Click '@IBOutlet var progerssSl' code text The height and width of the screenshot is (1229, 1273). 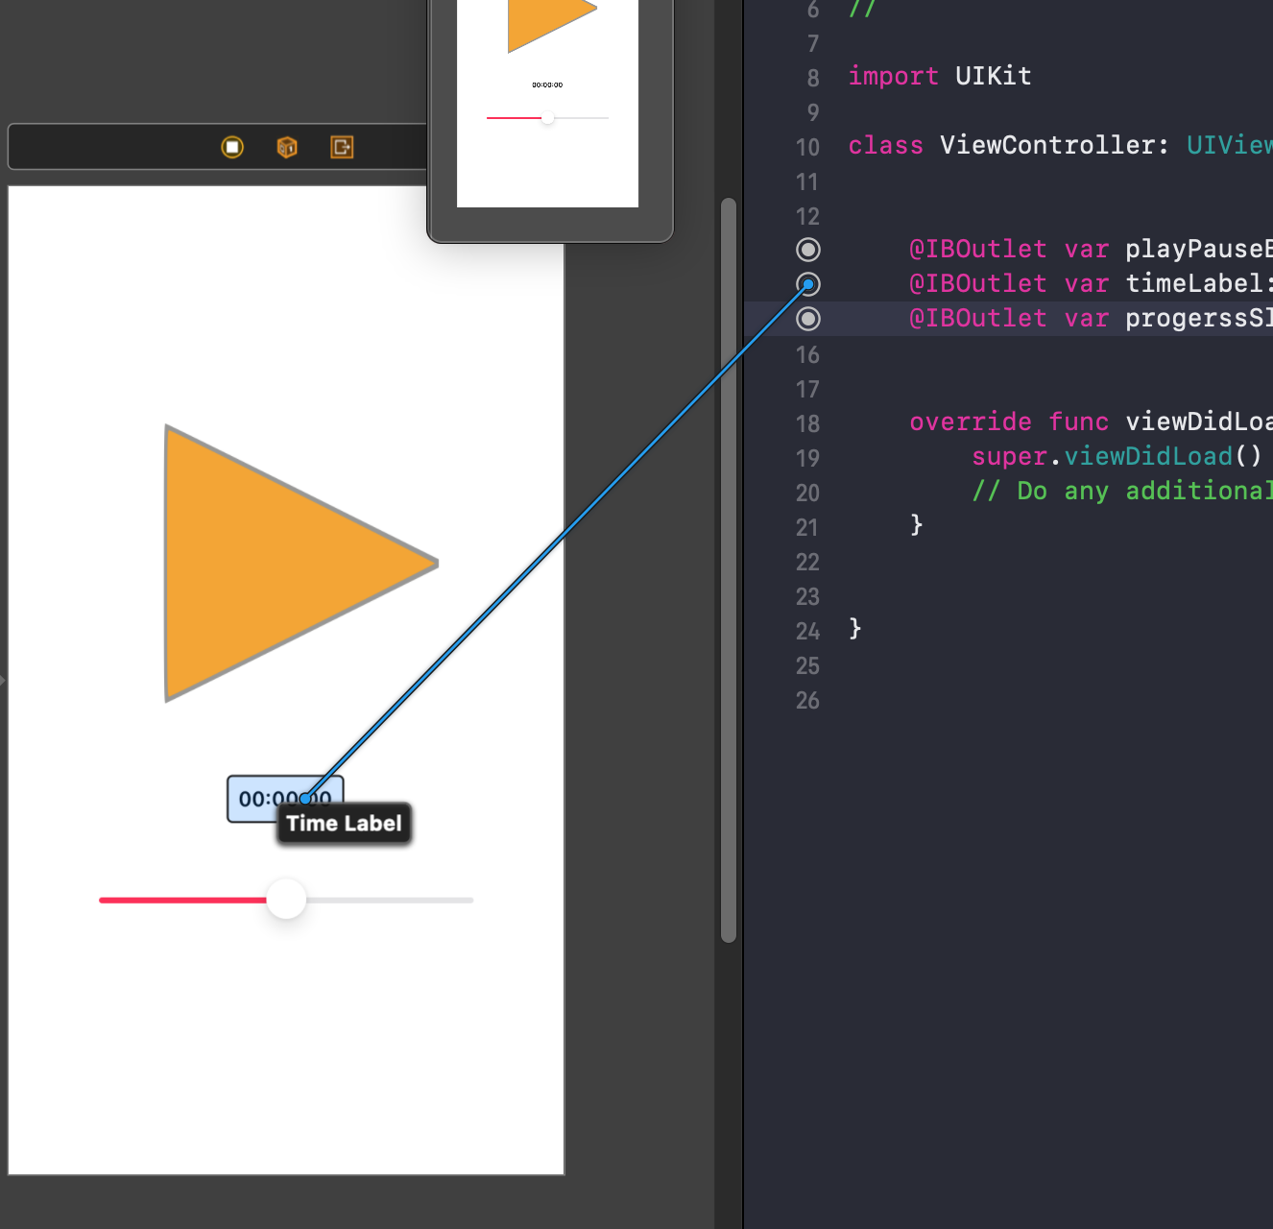(1091, 318)
